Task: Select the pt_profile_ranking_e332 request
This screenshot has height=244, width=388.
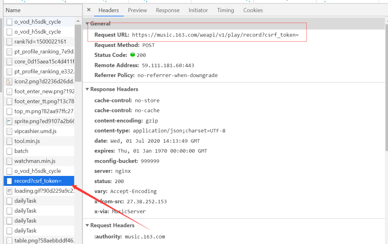Action: [x=39, y=72]
